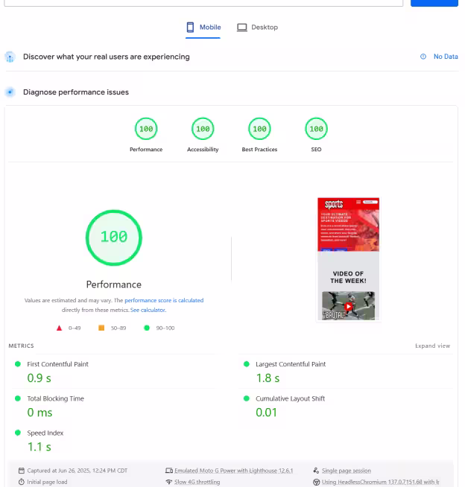Viewport: 465px width, 487px height.
Task: Click the Initial page load text
Action: [47, 482]
